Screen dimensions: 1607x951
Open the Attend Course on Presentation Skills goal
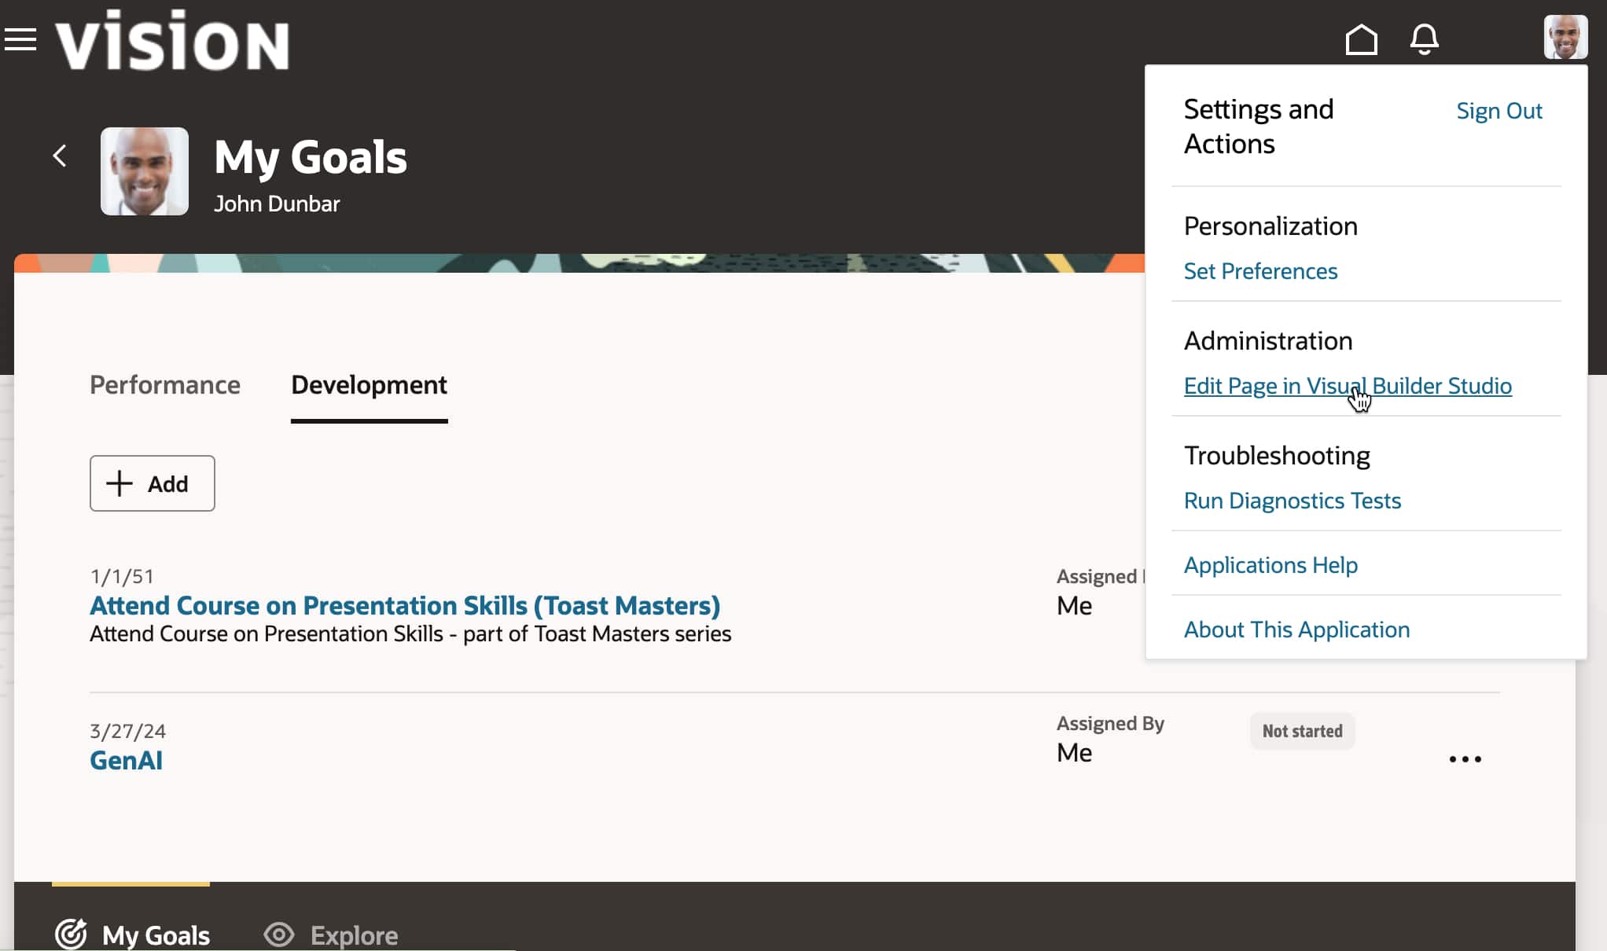[x=405, y=605]
